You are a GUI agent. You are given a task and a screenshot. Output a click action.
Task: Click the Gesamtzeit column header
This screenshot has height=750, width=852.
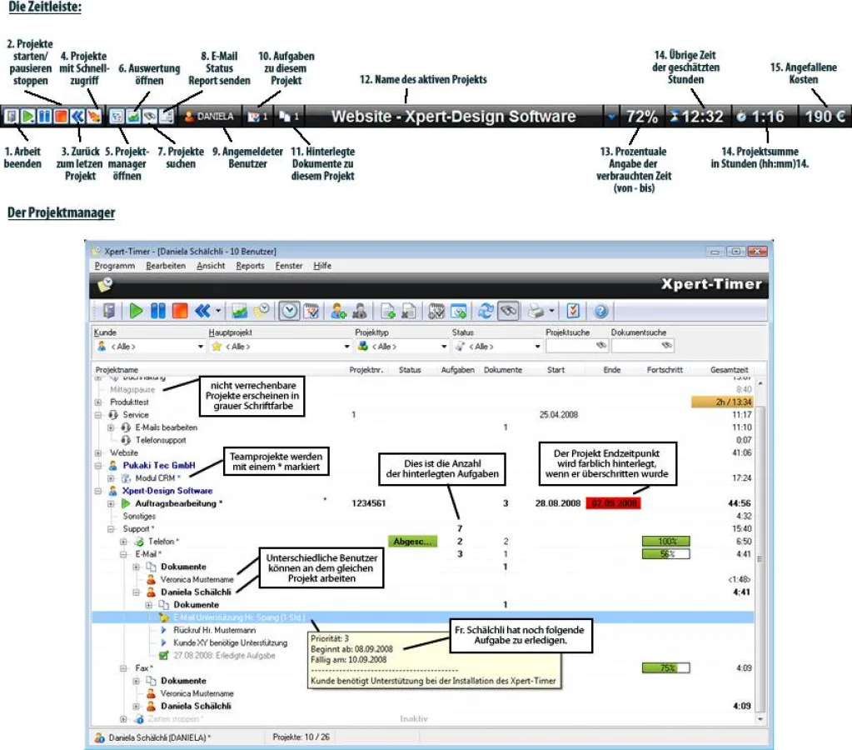(729, 369)
